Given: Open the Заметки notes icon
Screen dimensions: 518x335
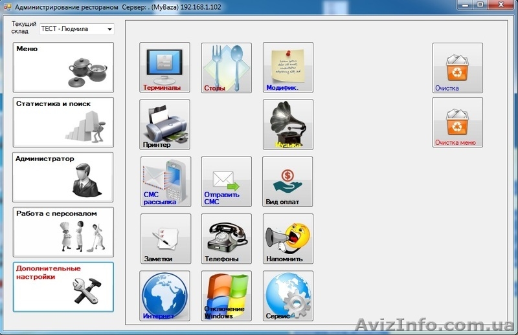Looking at the screenshot, I should pyautogui.click(x=166, y=238).
